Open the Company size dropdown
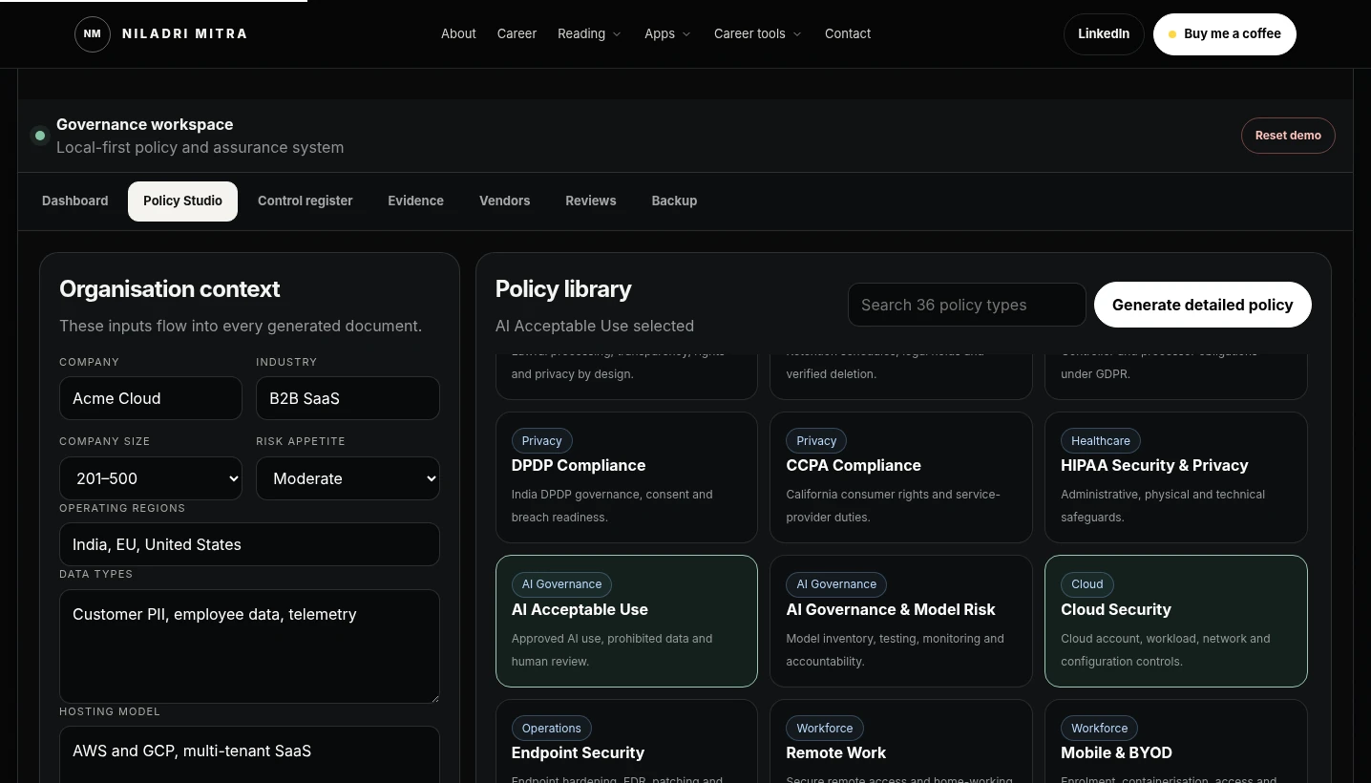The height and width of the screenshot is (783, 1371). click(151, 478)
